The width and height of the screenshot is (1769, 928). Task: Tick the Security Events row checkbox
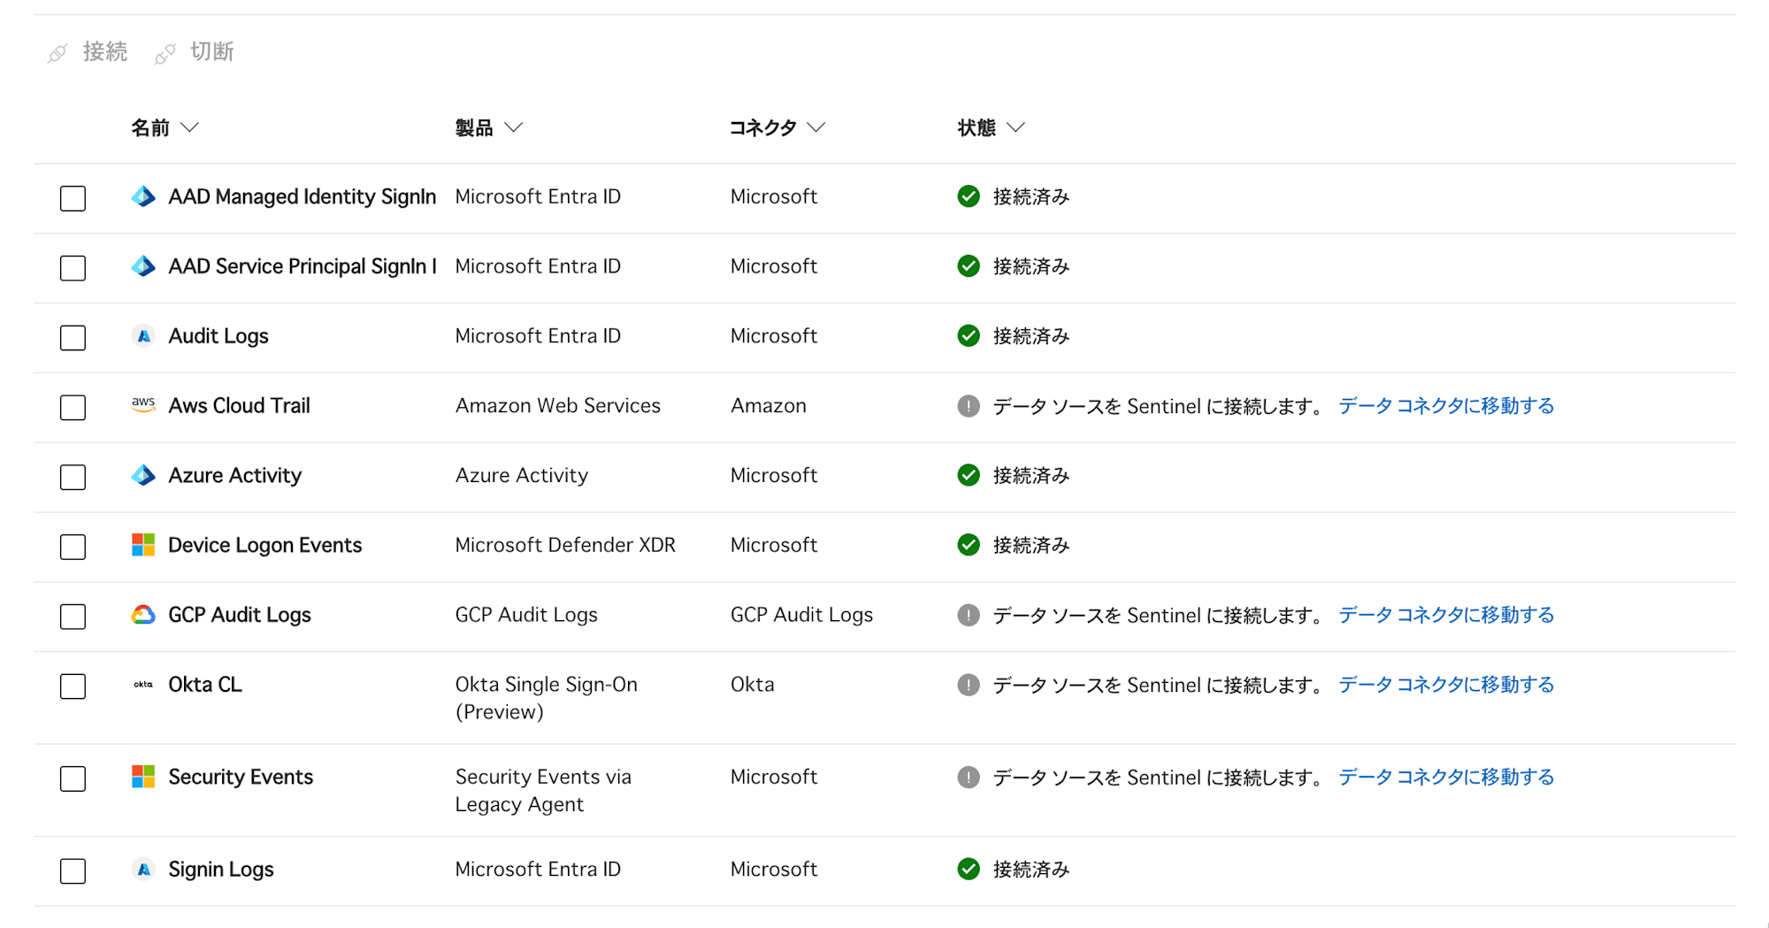(x=73, y=778)
